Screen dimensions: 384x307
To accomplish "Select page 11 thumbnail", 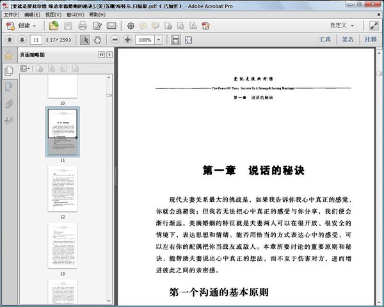I will (63, 132).
